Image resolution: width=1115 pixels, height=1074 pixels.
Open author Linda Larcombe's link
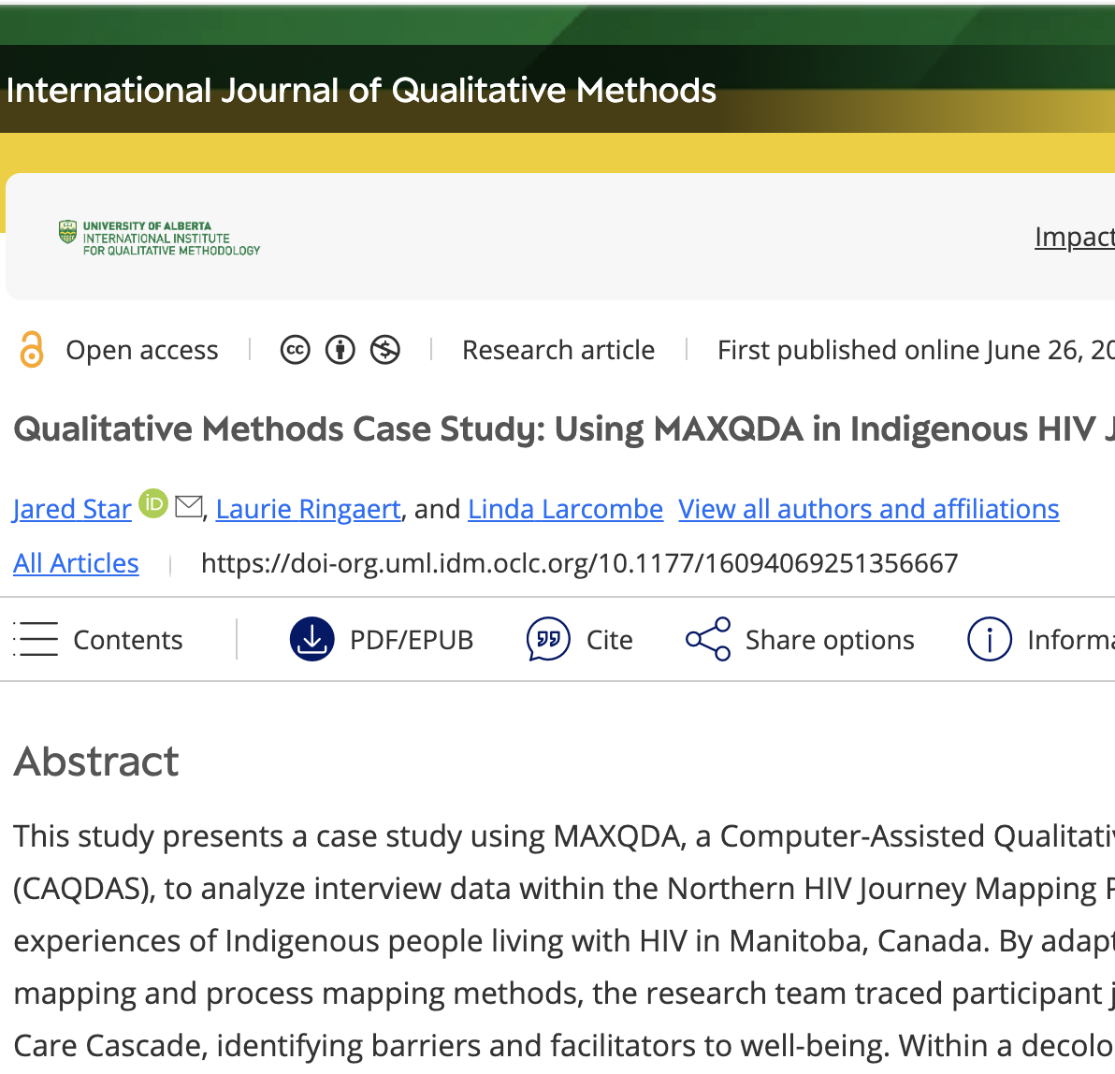pyautogui.click(x=565, y=509)
